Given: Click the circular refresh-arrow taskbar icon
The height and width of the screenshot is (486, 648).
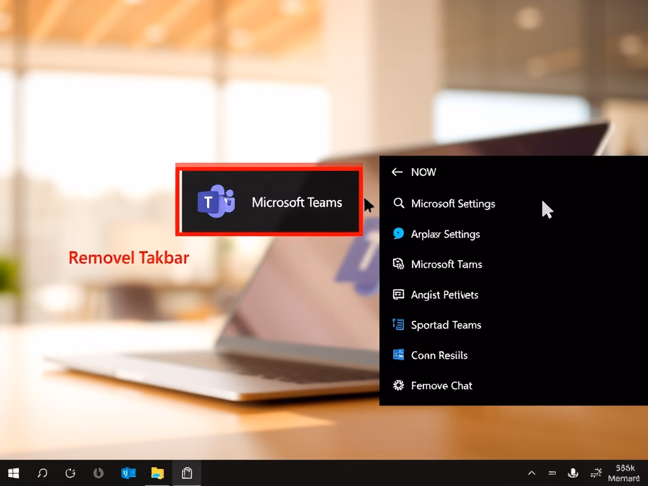Looking at the screenshot, I should (71, 473).
